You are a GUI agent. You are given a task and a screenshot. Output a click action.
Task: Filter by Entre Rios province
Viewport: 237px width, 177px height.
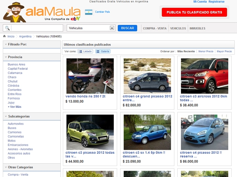click(x=15, y=94)
